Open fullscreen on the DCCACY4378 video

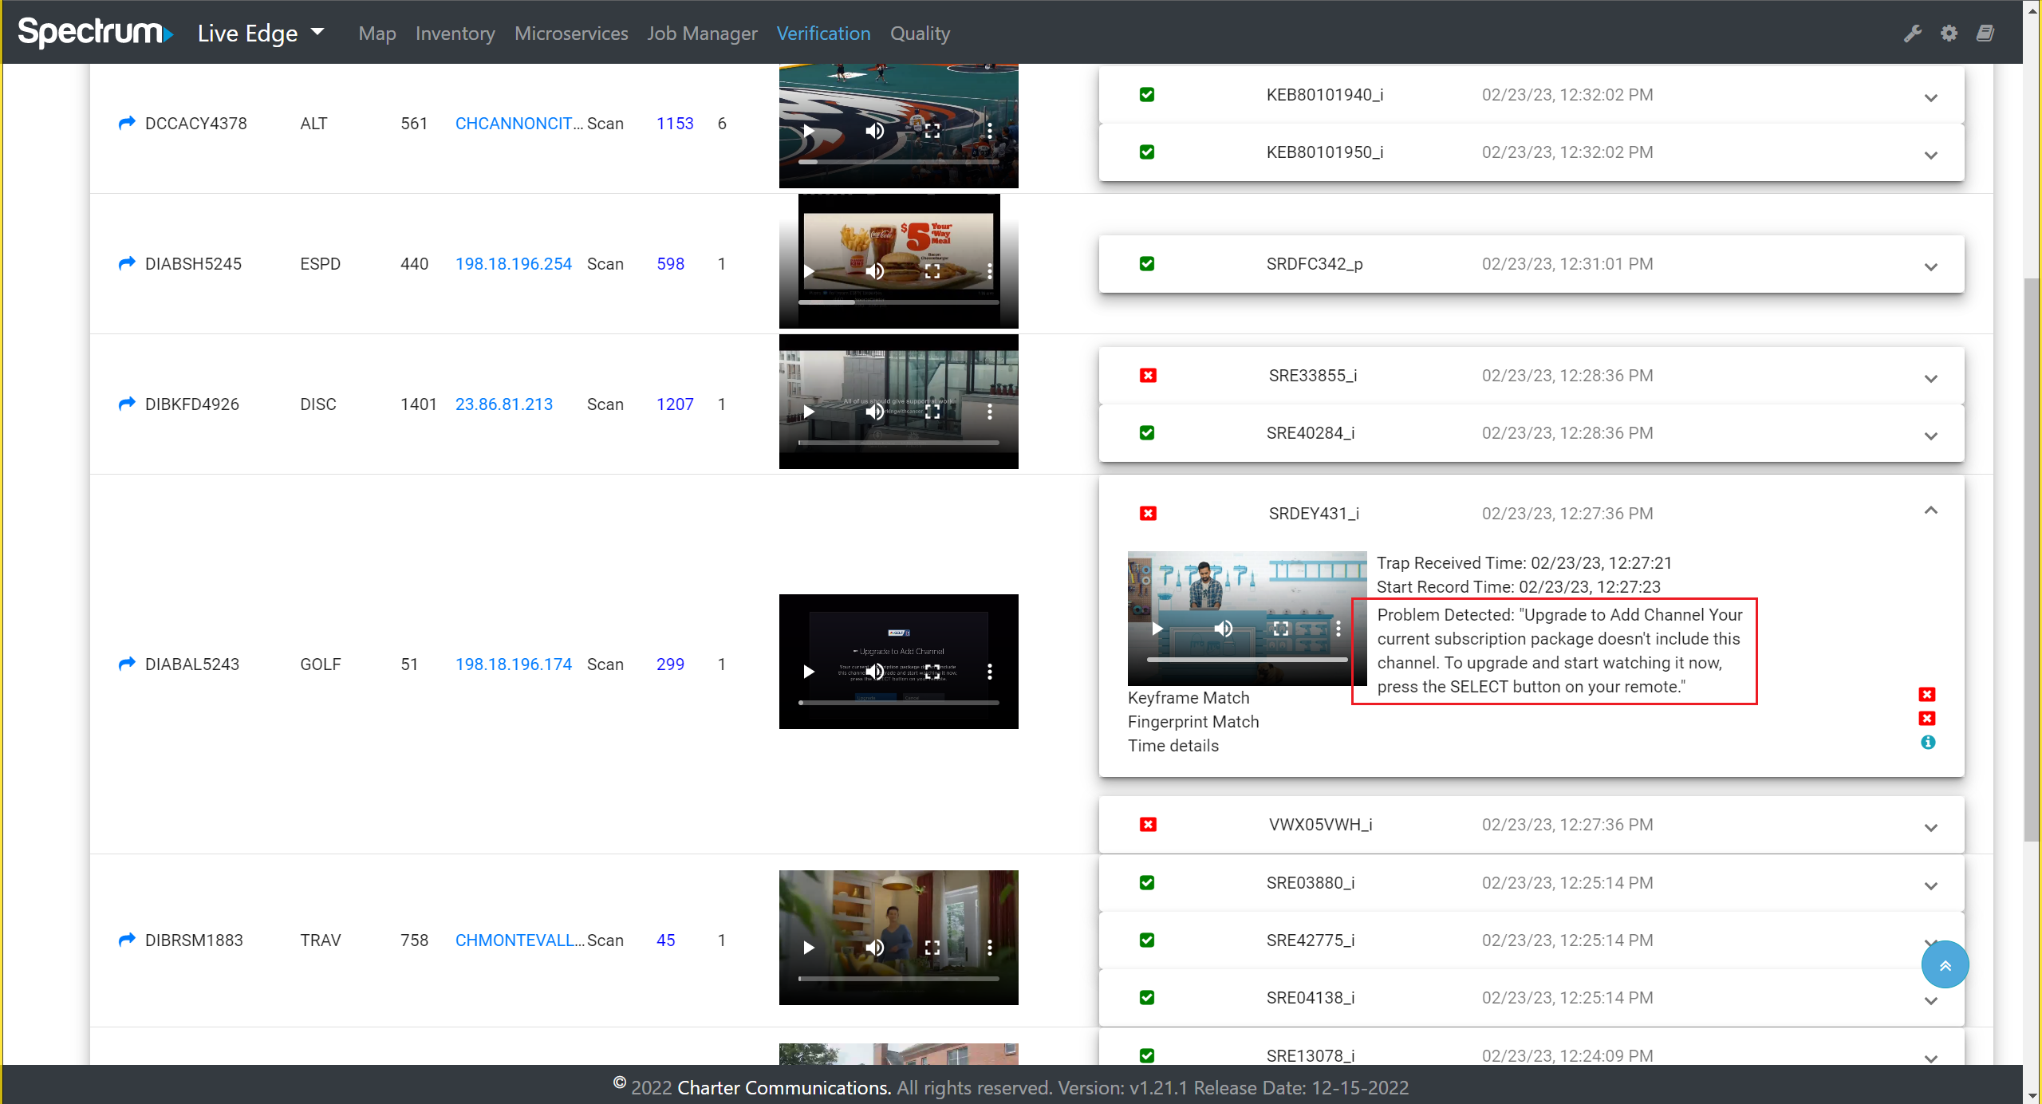[932, 131]
